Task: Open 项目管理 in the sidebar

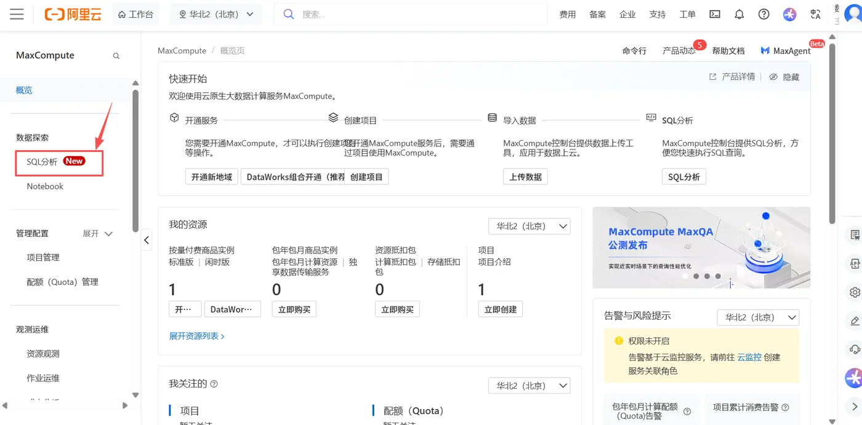Action: point(43,258)
